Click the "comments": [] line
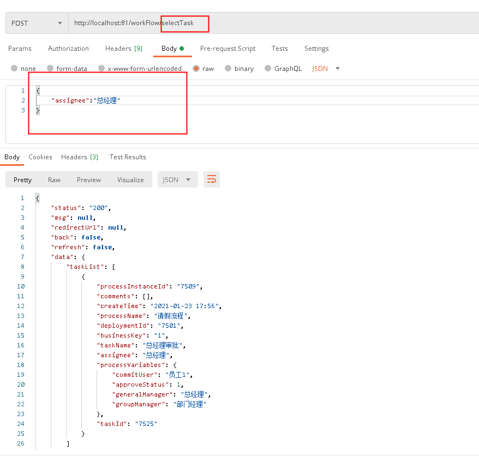 click(125, 296)
